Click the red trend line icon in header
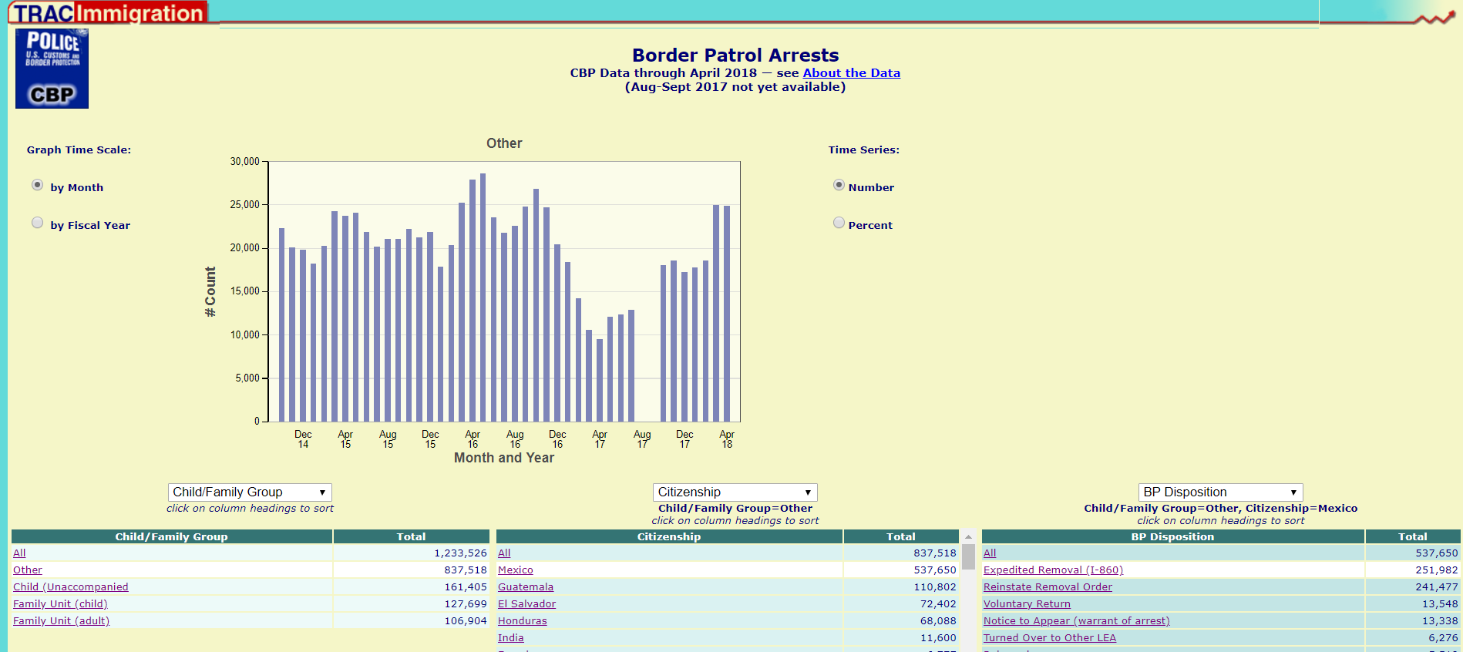 (x=1434, y=17)
